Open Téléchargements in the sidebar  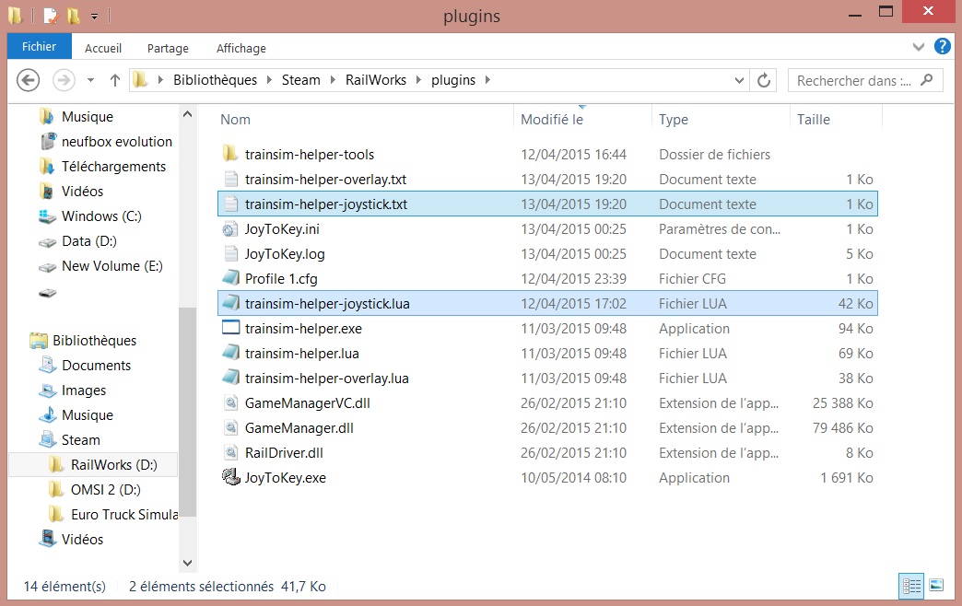click(113, 166)
